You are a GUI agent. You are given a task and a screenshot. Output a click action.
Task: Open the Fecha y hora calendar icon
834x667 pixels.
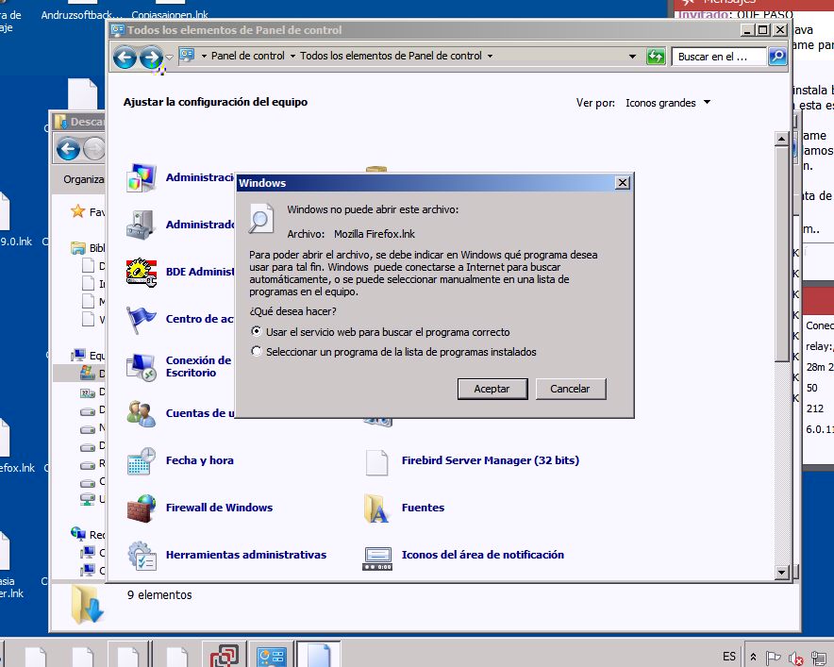(142, 461)
